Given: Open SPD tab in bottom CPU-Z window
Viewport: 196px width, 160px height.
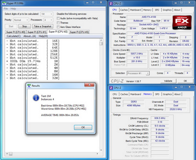Looking at the screenshot, I should (x=157, y=94).
